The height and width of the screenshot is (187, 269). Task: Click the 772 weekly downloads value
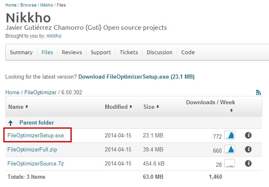coord(217,137)
